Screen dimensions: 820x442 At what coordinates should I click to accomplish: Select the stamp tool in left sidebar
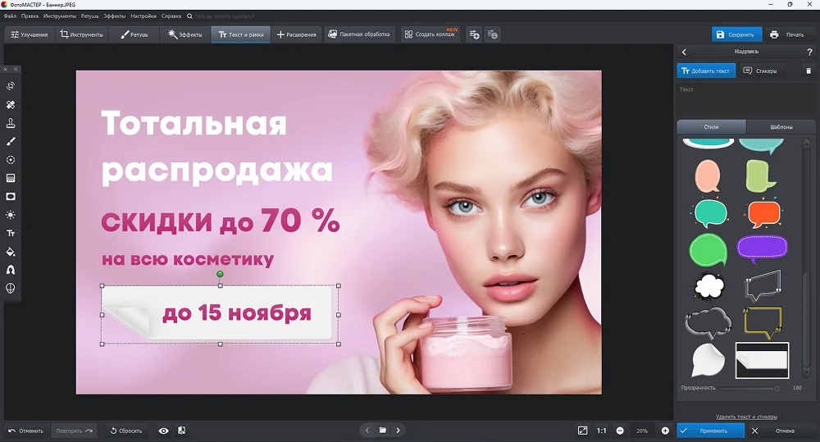[x=11, y=123]
